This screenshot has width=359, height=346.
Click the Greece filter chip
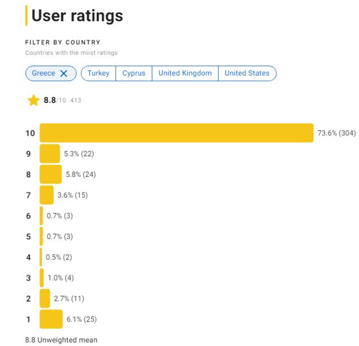[44, 73]
